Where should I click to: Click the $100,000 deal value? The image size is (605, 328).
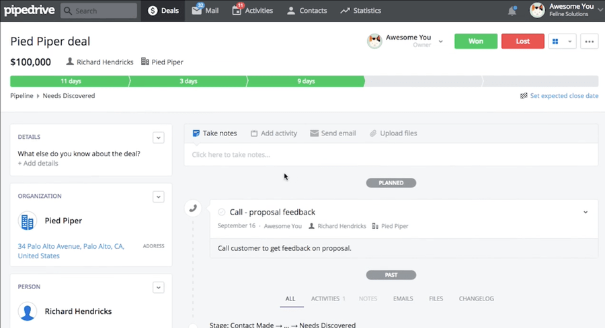coord(30,62)
